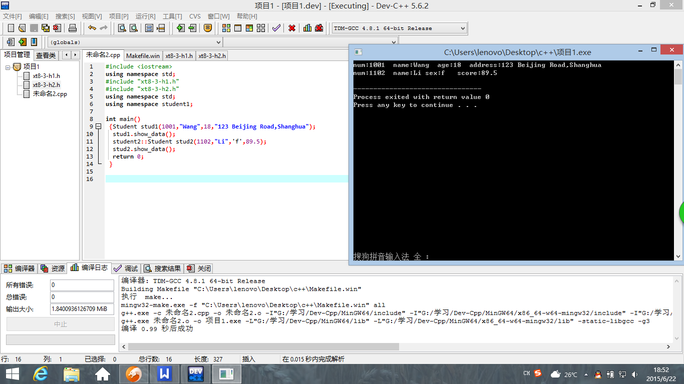Open the CVS menu
Screen dimensions: 684x384
[x=195, y=16]
